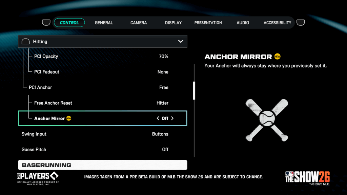The image size is (347, 195).
Task: Click the settings list scrollbar thumb
Action: 194,90
